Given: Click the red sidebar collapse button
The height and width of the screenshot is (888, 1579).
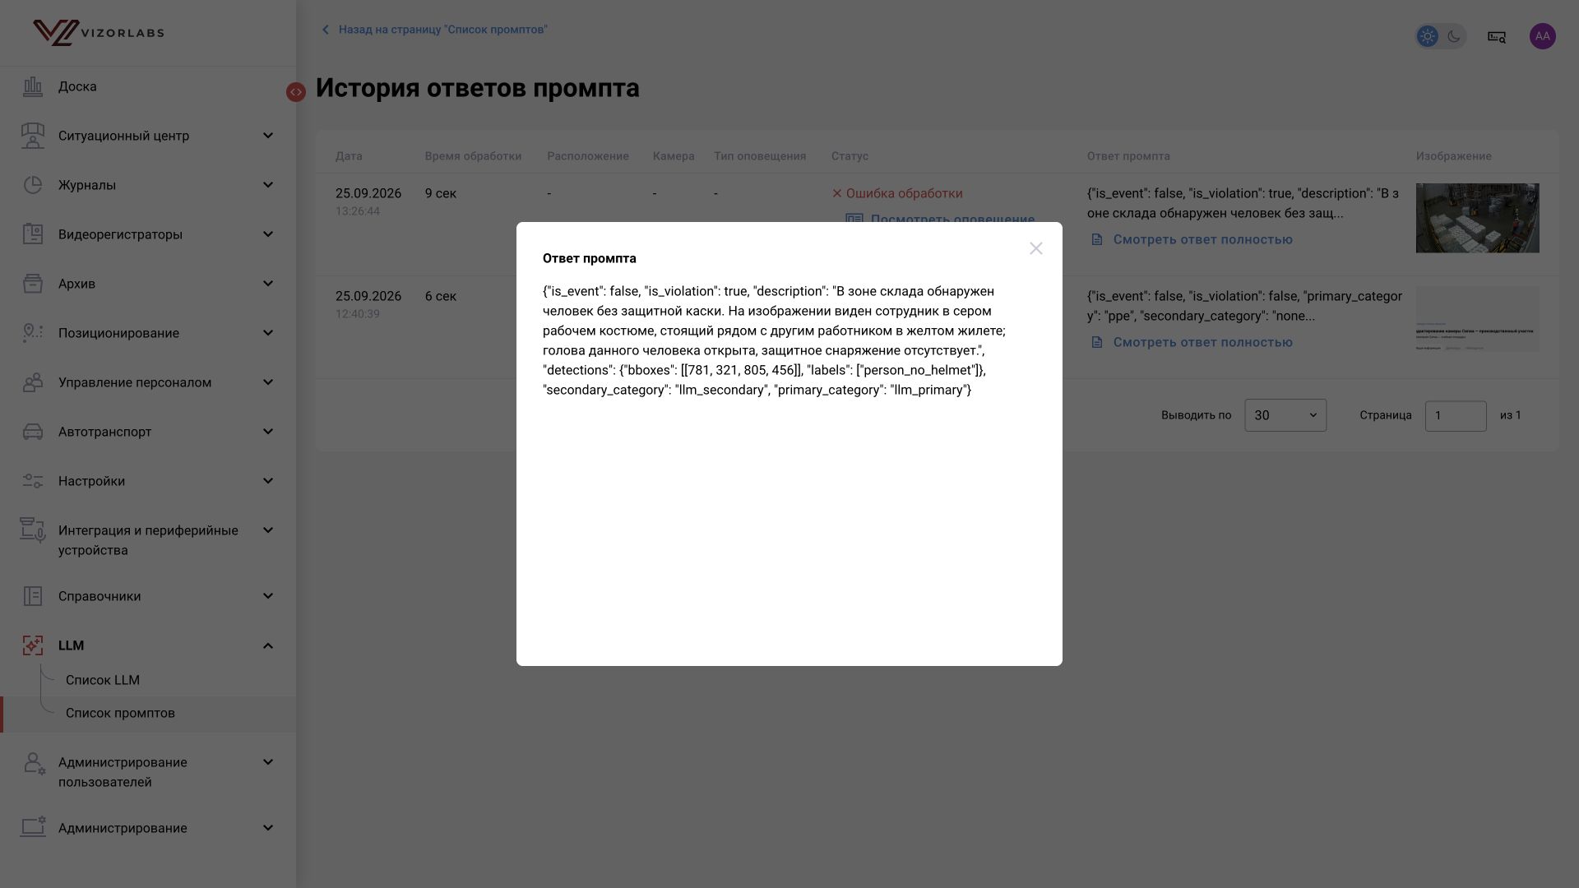Looking at the screenshot, I should (x=296, y=92).
